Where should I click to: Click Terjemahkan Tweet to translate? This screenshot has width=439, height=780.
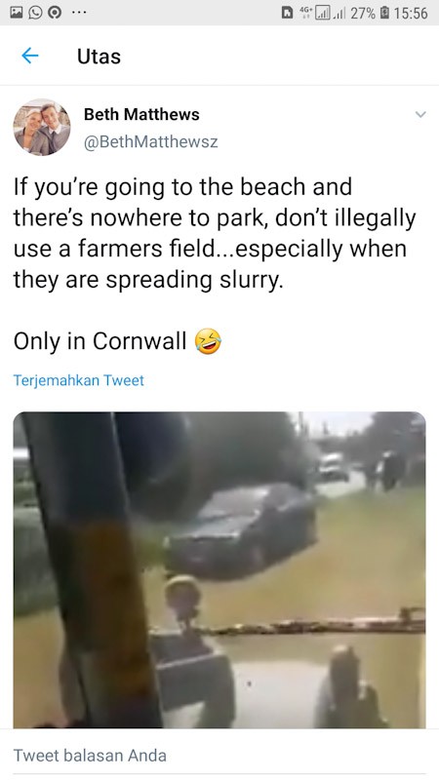(x=79, y=380)
